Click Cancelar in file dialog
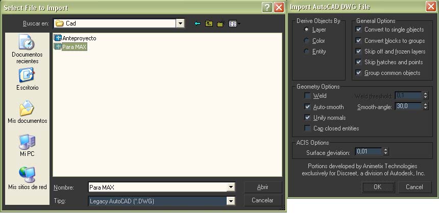 263,200
